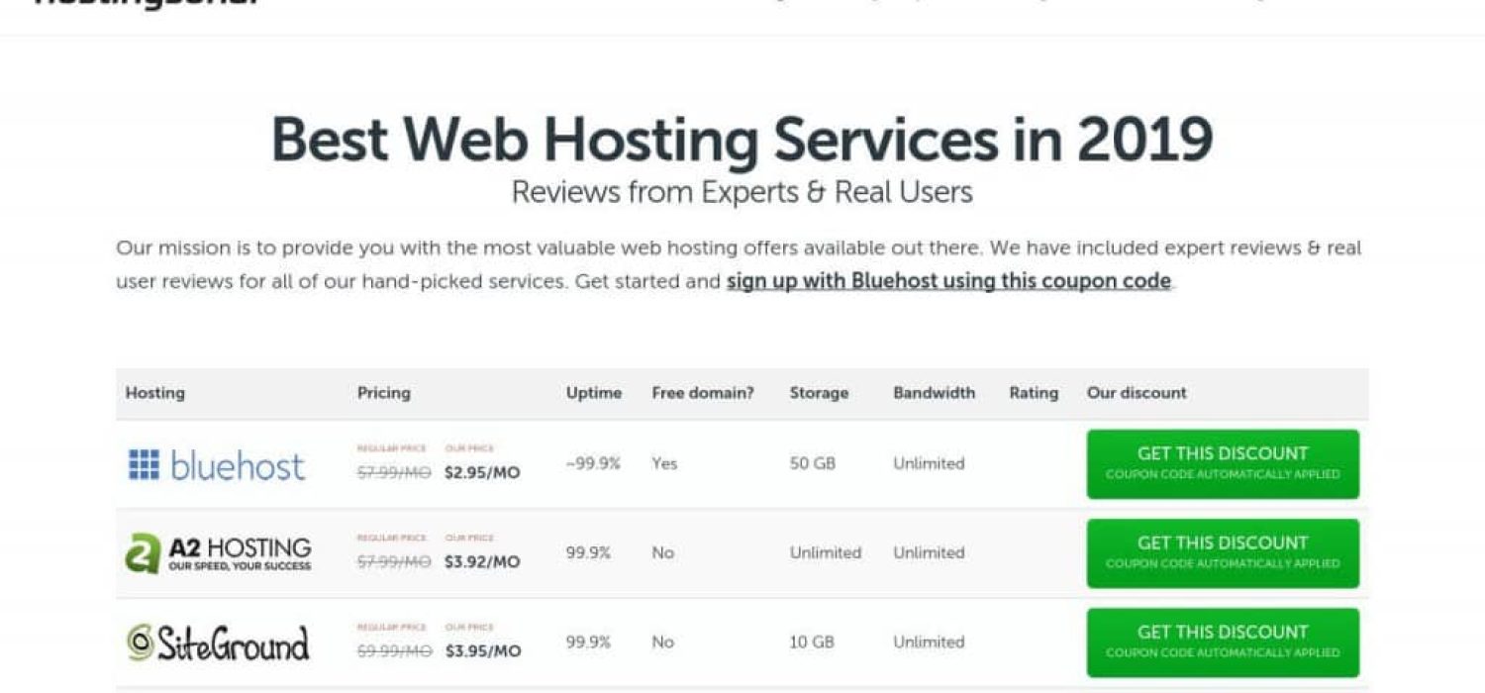Select the Storage column header
This screenshot has height=693, width=1485.
(819, 393)
